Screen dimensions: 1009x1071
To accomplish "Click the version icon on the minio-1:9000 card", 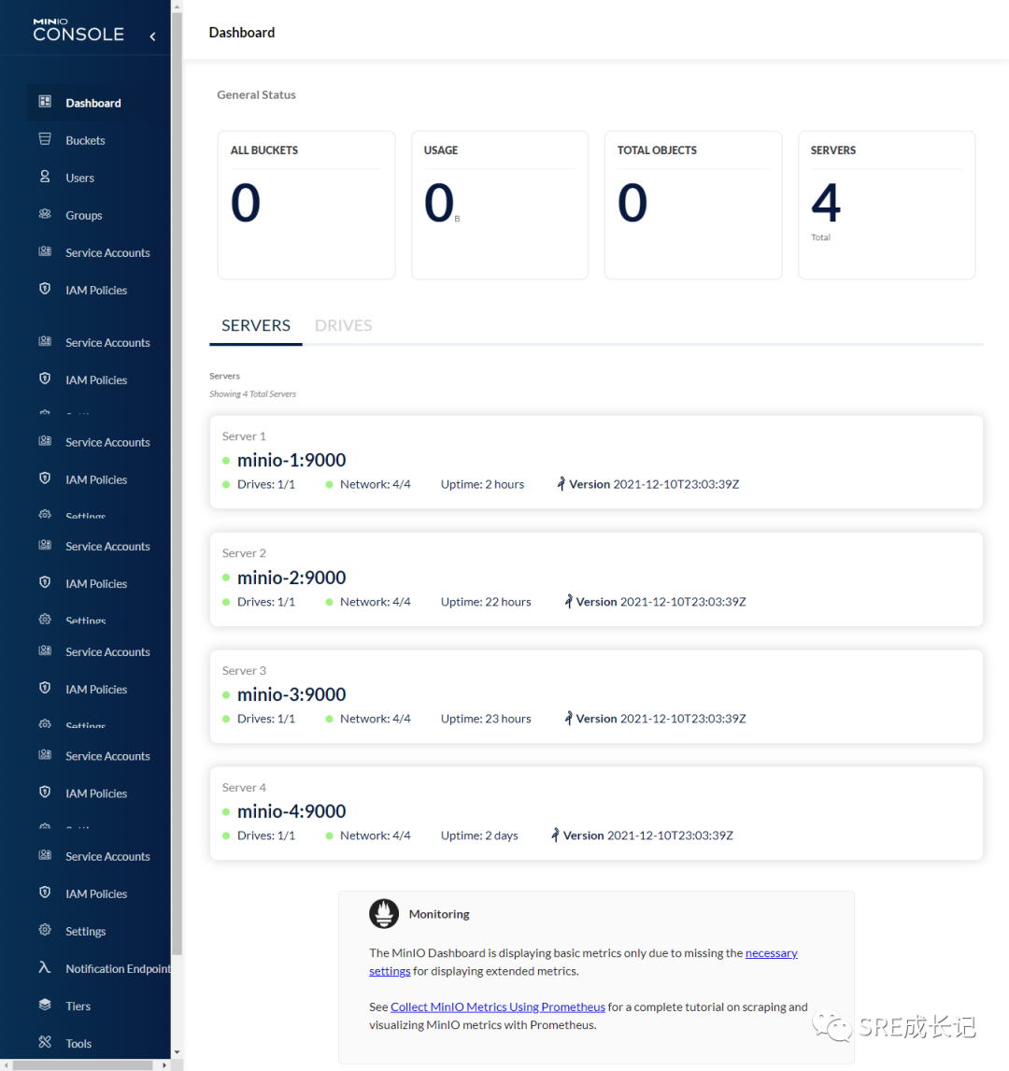I will point(561,483).
